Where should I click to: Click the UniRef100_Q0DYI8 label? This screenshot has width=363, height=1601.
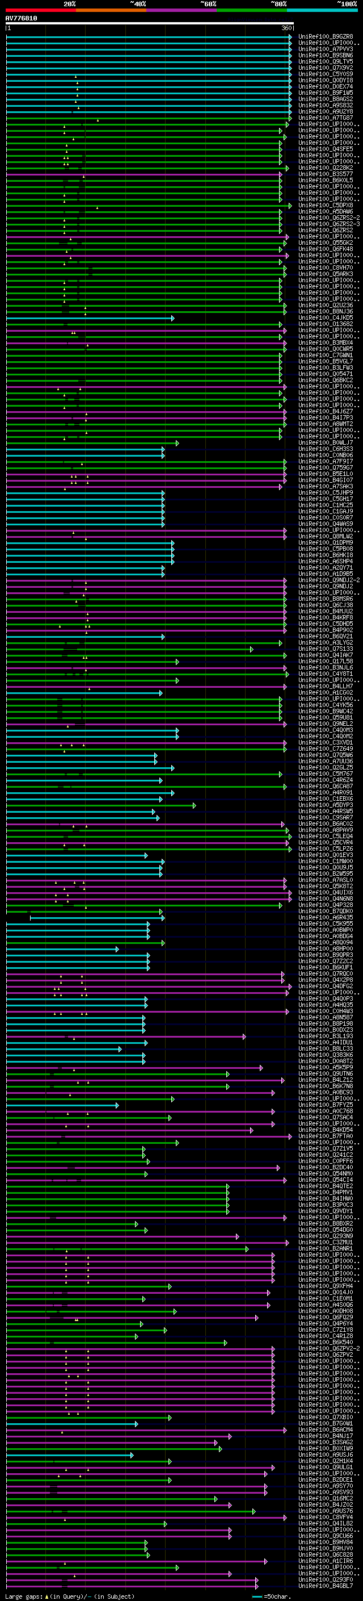[326, 80]
